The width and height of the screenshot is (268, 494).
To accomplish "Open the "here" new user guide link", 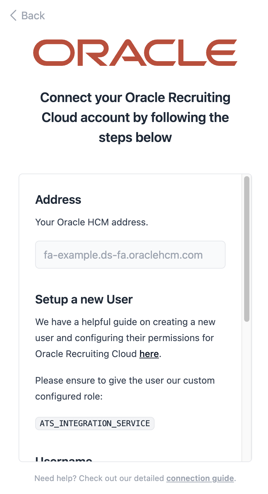I will point(149,354).
